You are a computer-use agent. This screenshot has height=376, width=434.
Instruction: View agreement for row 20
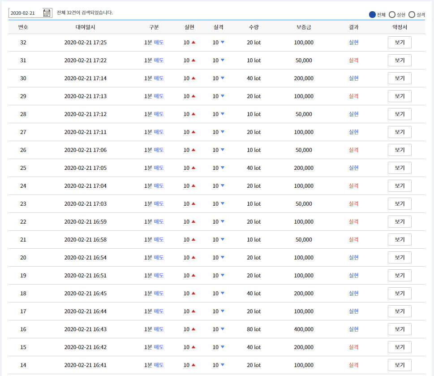pos(400,258)
